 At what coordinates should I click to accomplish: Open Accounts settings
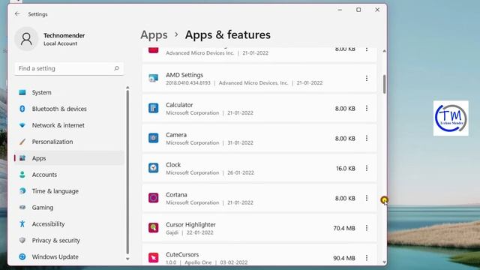[69, 175]
